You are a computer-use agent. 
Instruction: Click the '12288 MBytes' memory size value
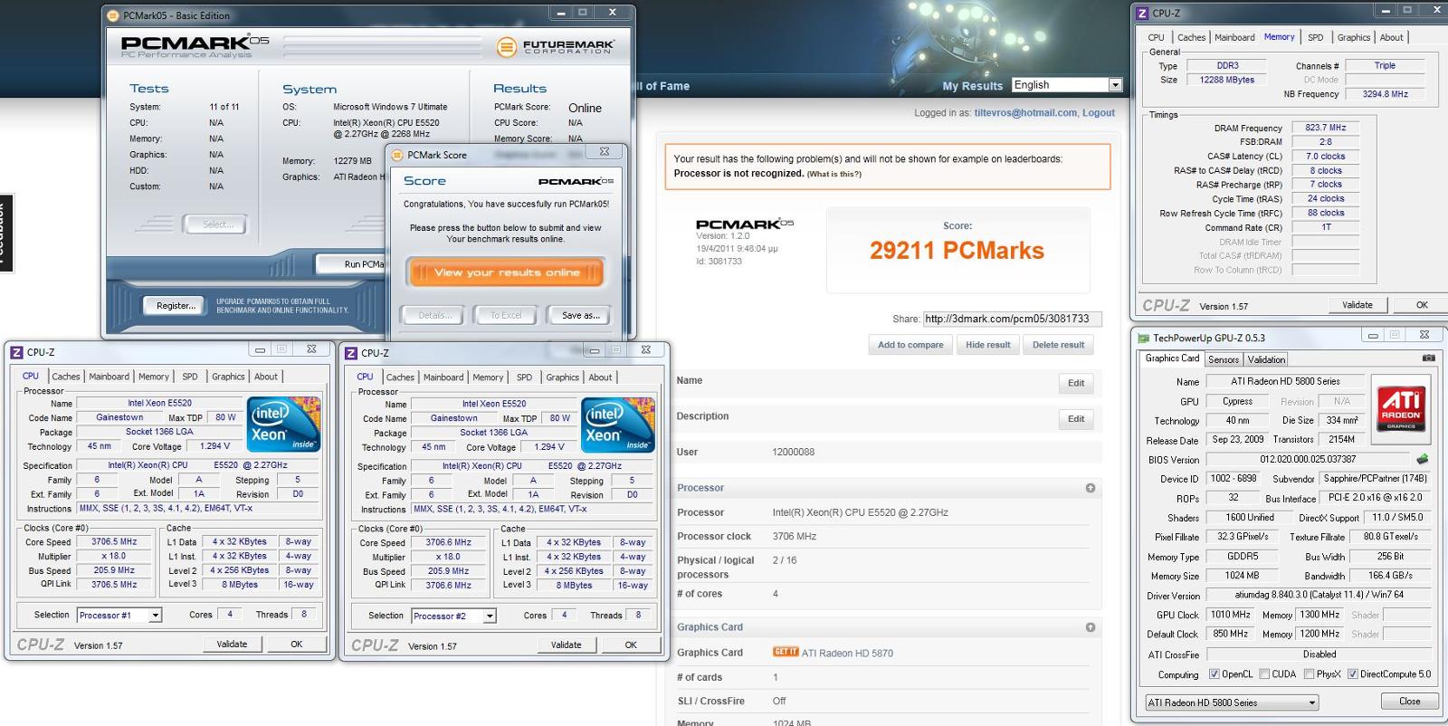click(x=1226, y=80)
